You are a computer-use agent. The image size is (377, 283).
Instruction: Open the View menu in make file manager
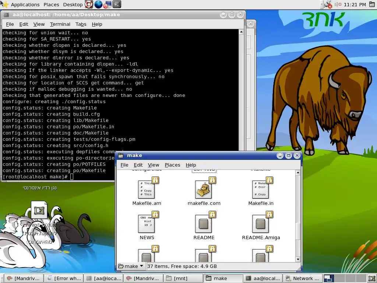click(x=154, y=165)
